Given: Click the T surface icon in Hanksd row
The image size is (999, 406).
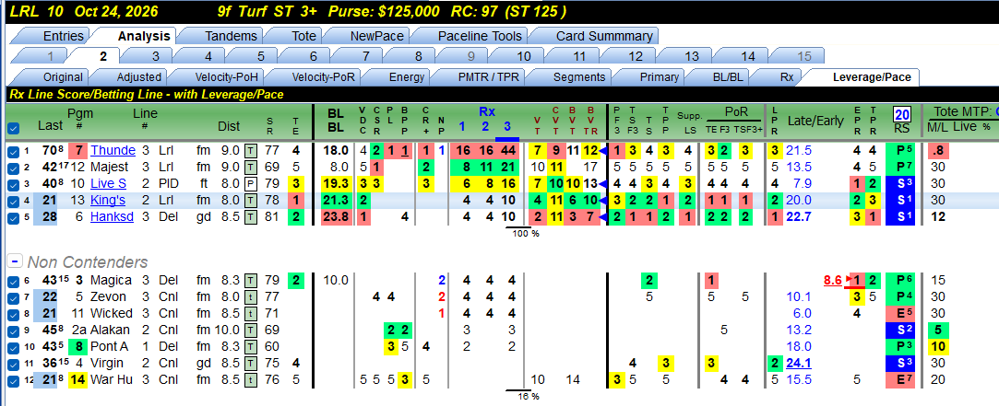Looking at the screenshot, I should (252, 217).
